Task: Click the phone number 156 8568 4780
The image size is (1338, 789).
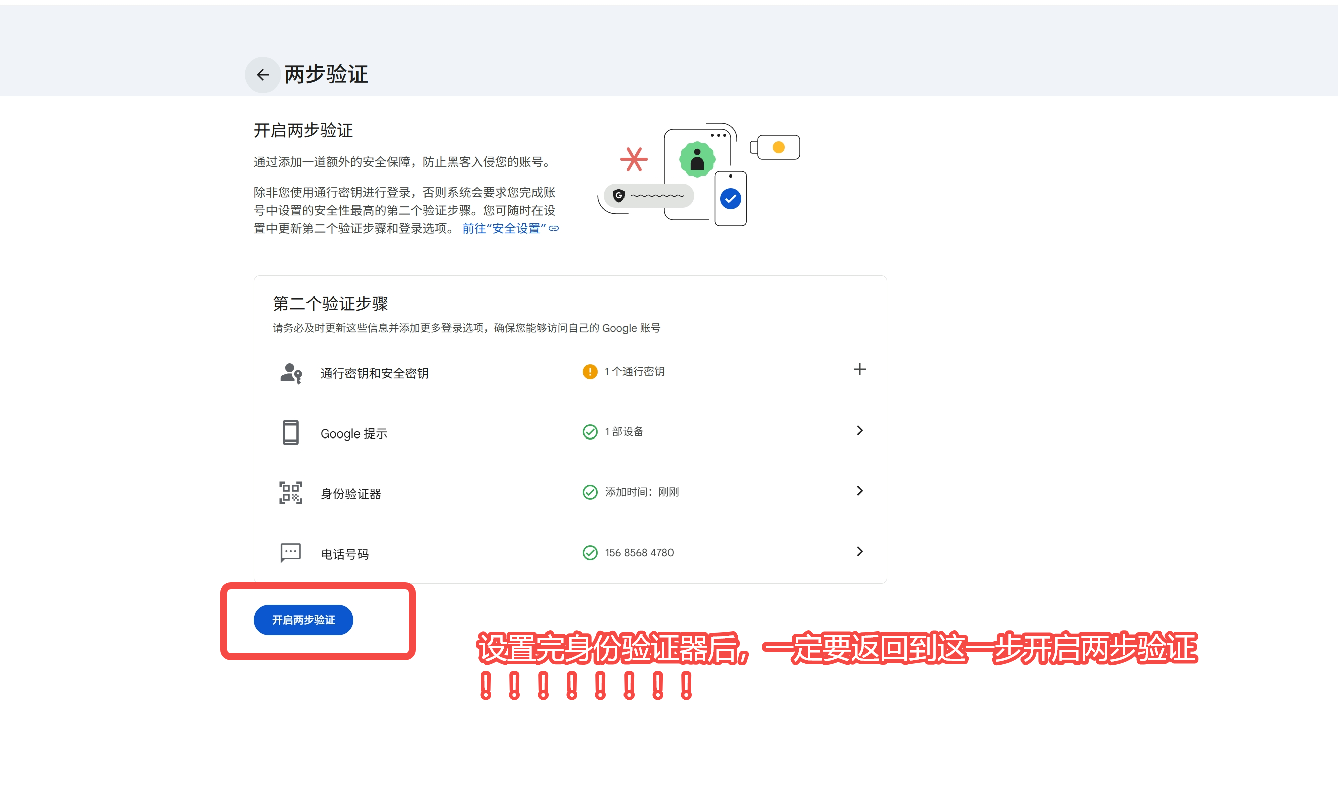Action: (640, 553)
